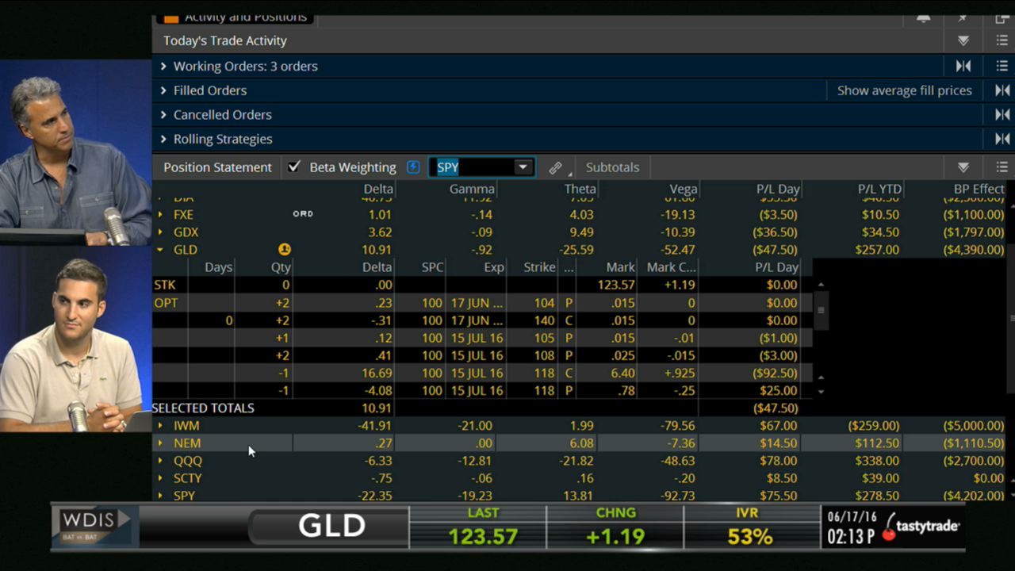Click the Qty header in GLD detail table

[x=281, y=267]
